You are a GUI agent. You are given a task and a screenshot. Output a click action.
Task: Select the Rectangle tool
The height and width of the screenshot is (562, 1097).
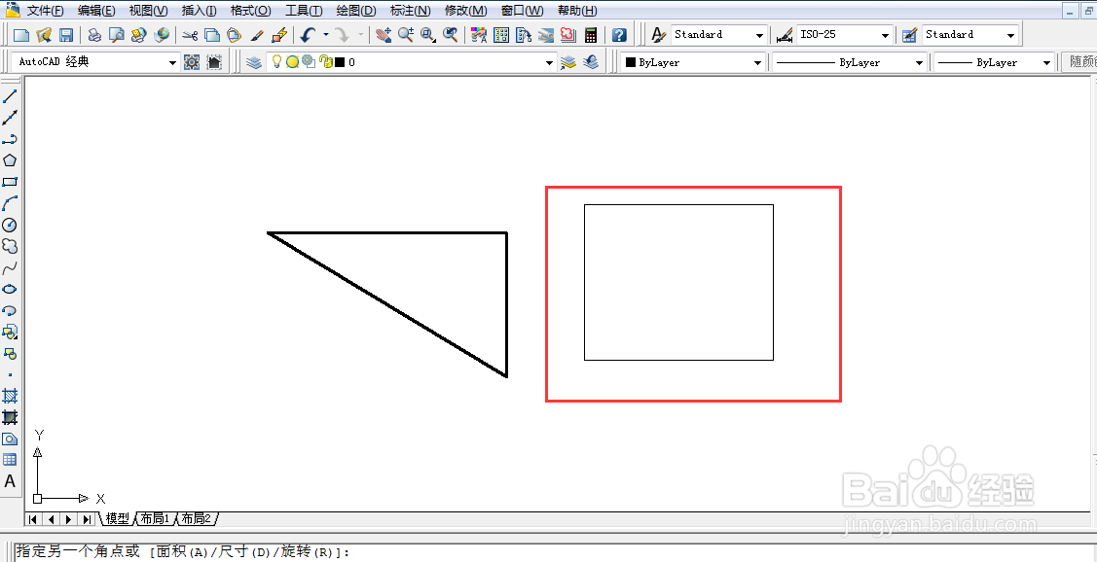(10, 182)
